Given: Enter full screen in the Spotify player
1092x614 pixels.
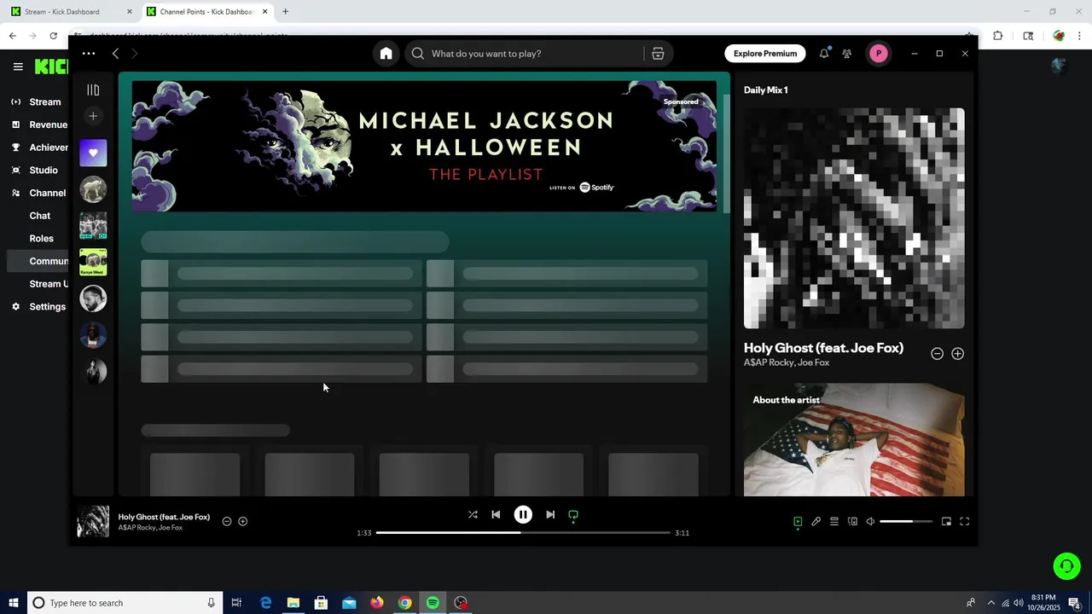Looking at the screenshot, I should click(x=965, y=521).
